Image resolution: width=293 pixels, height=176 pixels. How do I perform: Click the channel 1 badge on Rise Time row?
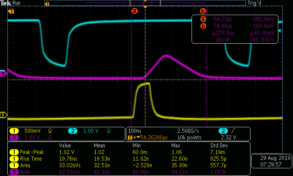14,159
